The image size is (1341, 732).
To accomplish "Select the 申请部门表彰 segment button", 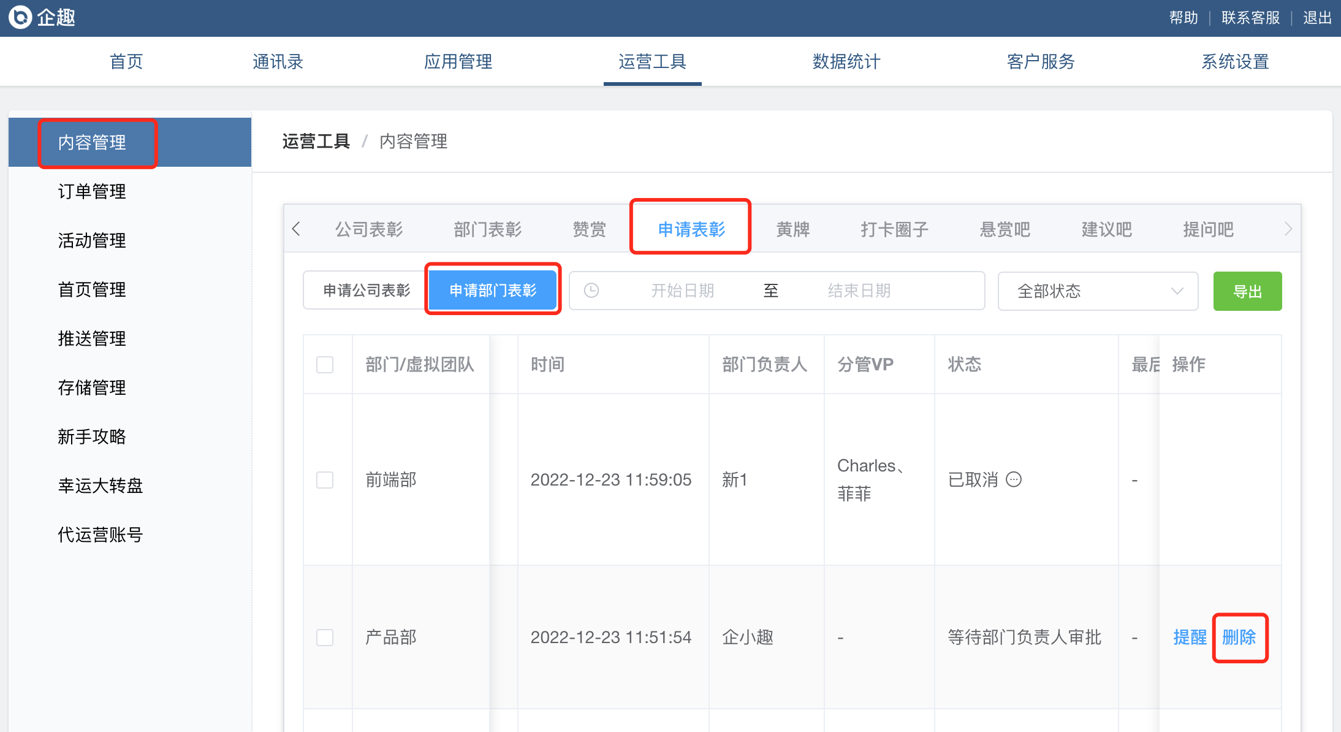I will 493,291.
